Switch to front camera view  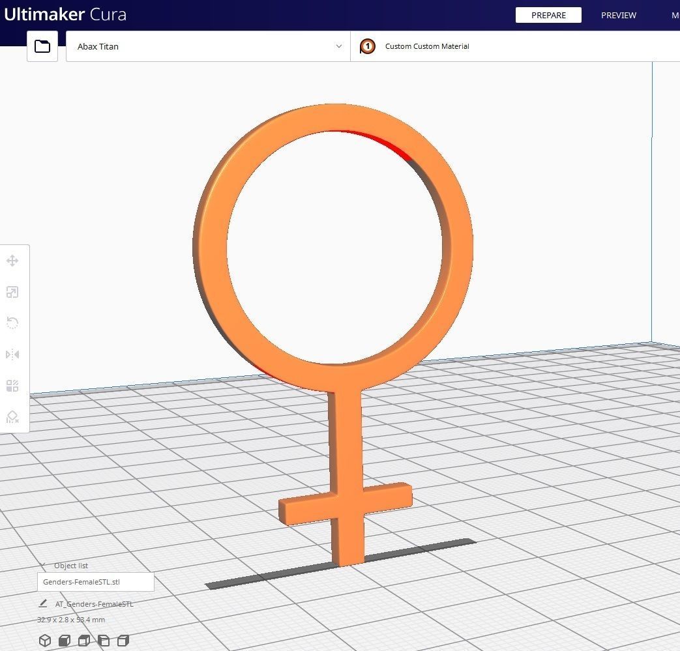pos(65,641)
